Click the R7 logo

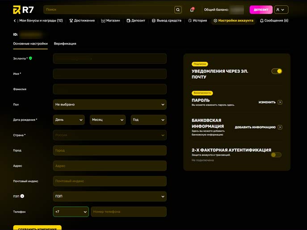[x=23, y=10]
